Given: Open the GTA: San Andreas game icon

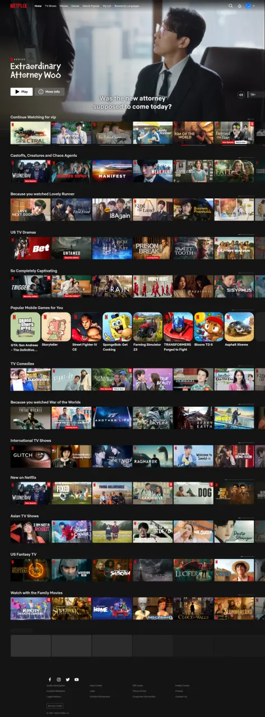Looking at the screenshot, I should pyautogui.click(x=25, y=327).
